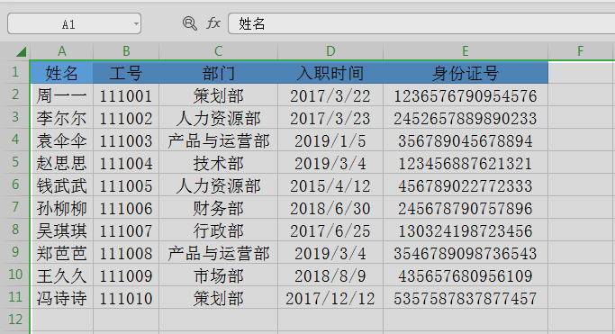Select row 1 header
The image size is (615, 334).
(x=15, y=72)
